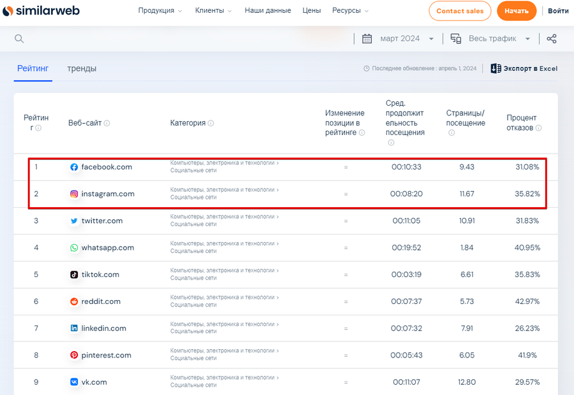The image size is (574, 395).
Task: Click the Начать button
Action: [517, 11]
